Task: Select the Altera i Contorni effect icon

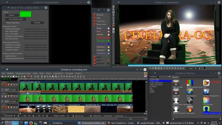Action: click(176, 109)
